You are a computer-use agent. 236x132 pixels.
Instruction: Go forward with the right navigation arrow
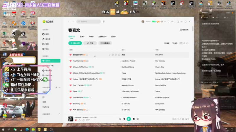(73, 21)
